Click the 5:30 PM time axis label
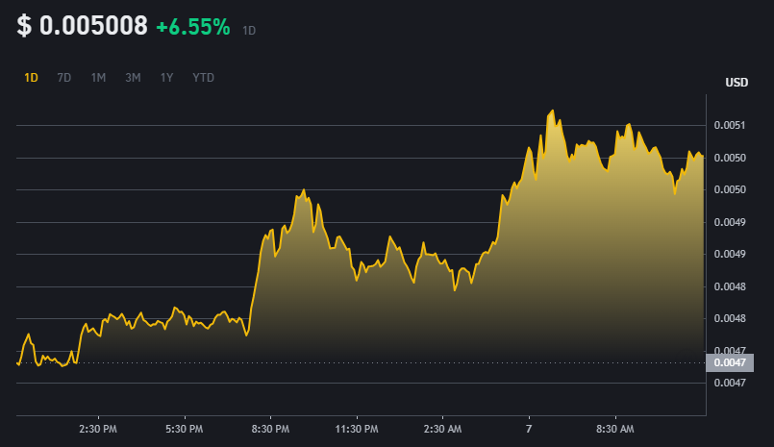The height and width of the screenshot is (447, 774). click(184, 429)
